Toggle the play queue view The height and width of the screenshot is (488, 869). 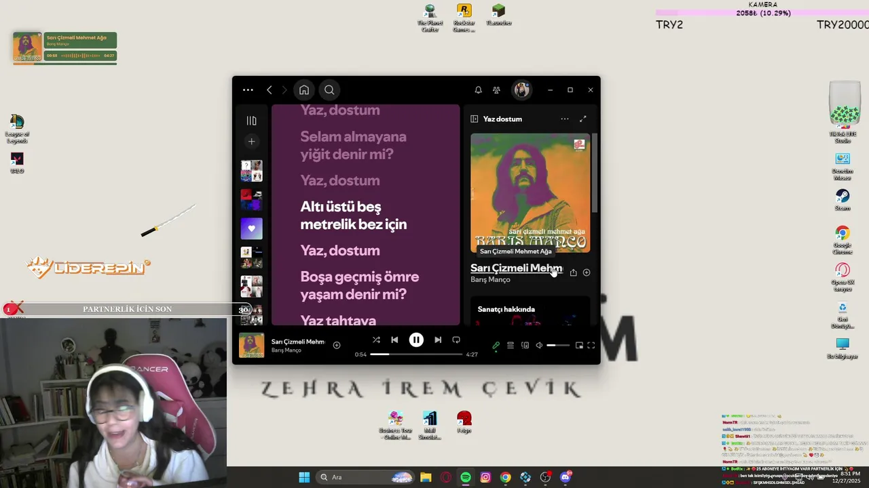(511, 345)
